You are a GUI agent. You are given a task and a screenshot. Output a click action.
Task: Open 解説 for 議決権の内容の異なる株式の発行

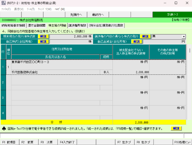pyautogui.click(x=145, y=36)
